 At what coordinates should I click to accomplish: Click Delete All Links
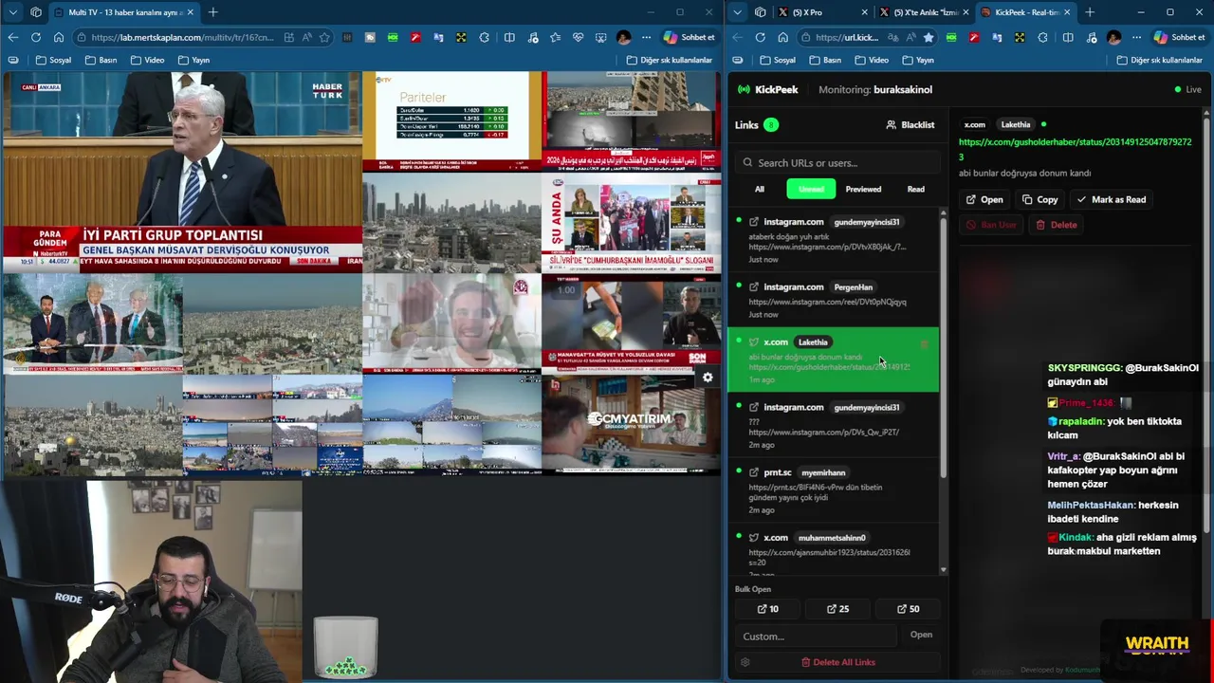pyautogui.click(x=837, y=662)
